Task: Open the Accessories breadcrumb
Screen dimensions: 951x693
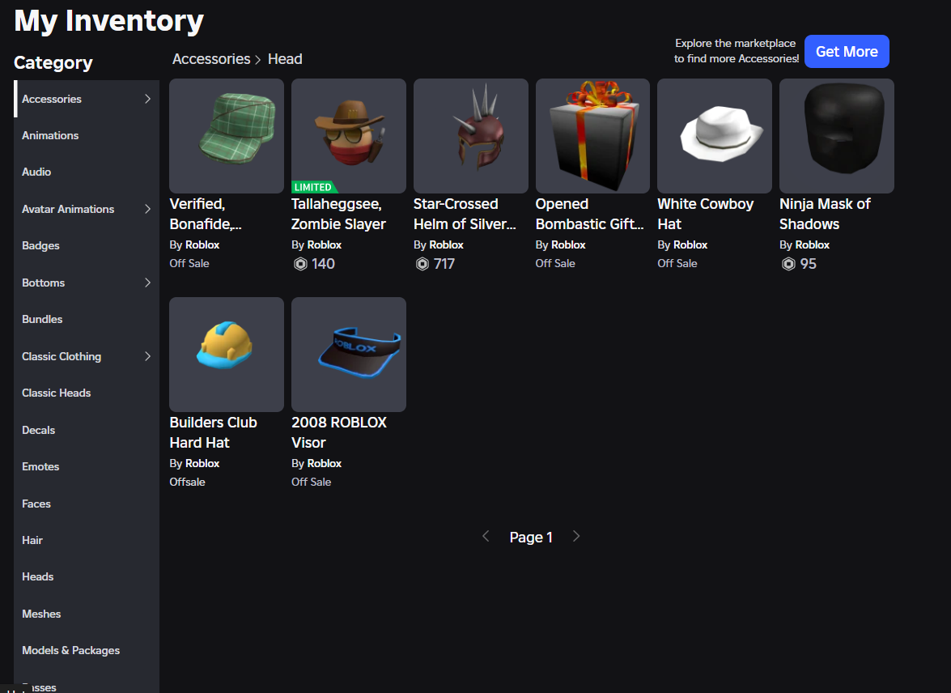Action: (x=210, y=58)
